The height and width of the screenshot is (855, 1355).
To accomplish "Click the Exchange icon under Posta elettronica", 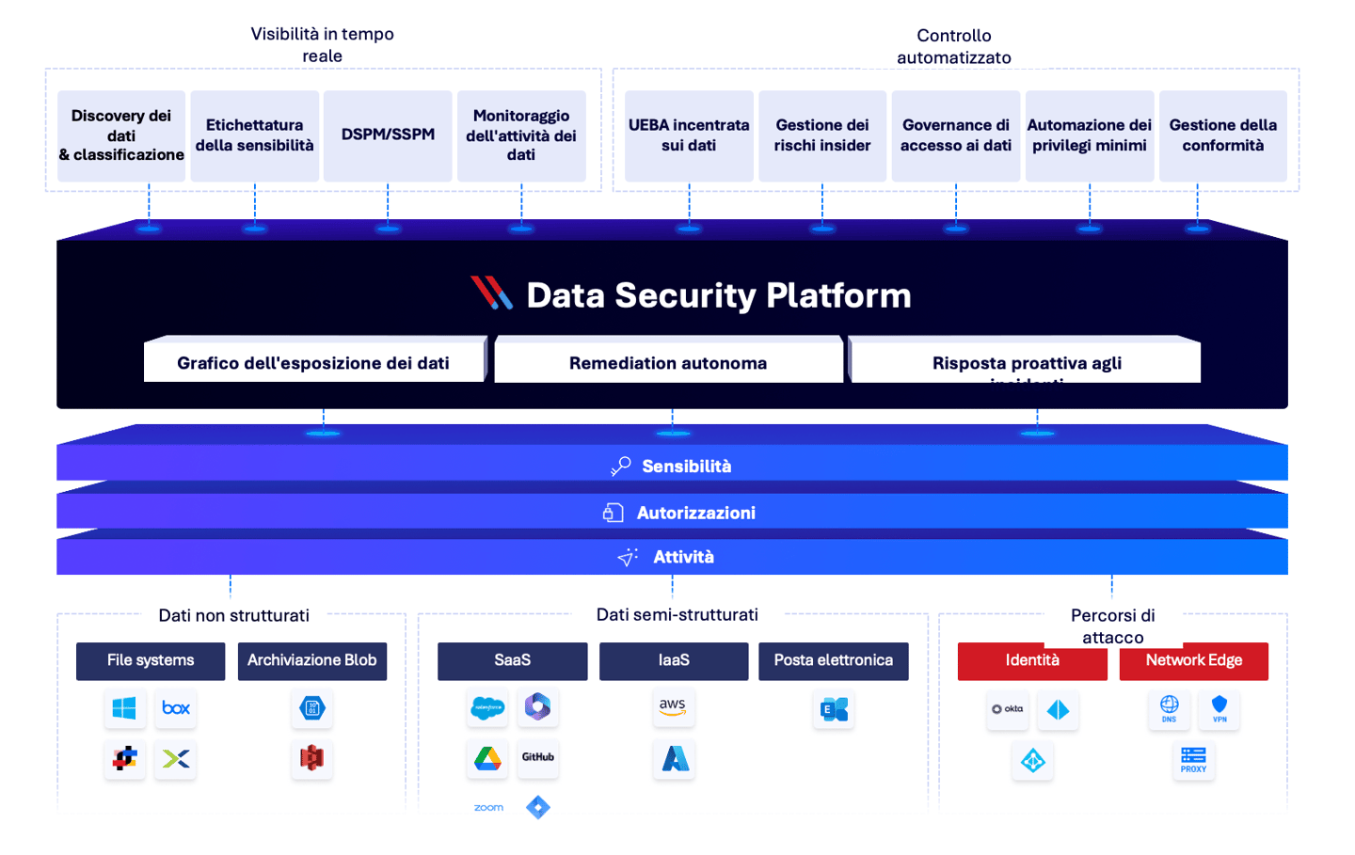I will click(x=834, y=709).
